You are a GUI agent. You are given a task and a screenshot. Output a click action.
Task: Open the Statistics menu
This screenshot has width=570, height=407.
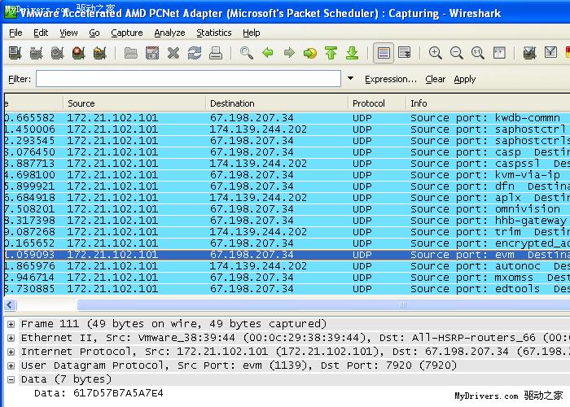pyautogui.click(x=213, y=33)
